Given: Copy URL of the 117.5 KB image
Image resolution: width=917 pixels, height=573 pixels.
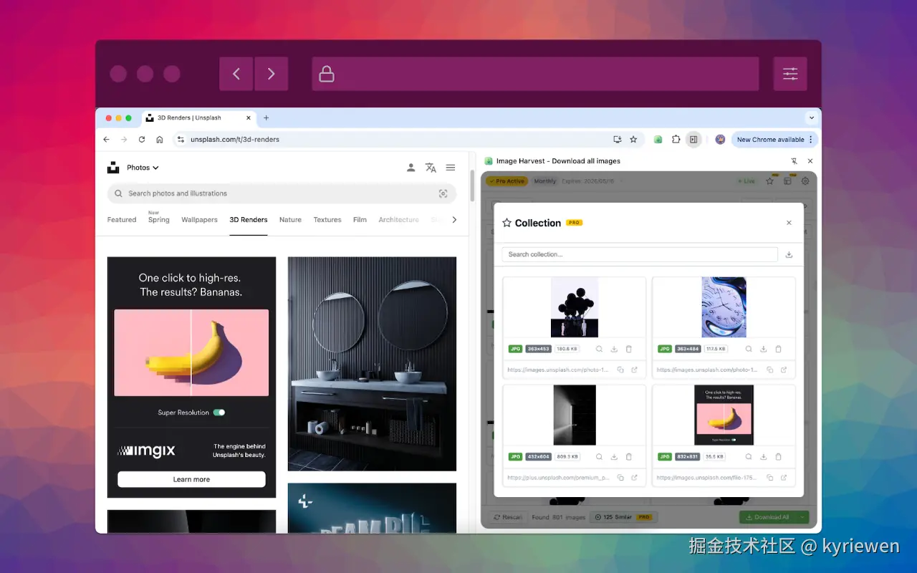Looking at the screenshot, I should tap(770, 370).
